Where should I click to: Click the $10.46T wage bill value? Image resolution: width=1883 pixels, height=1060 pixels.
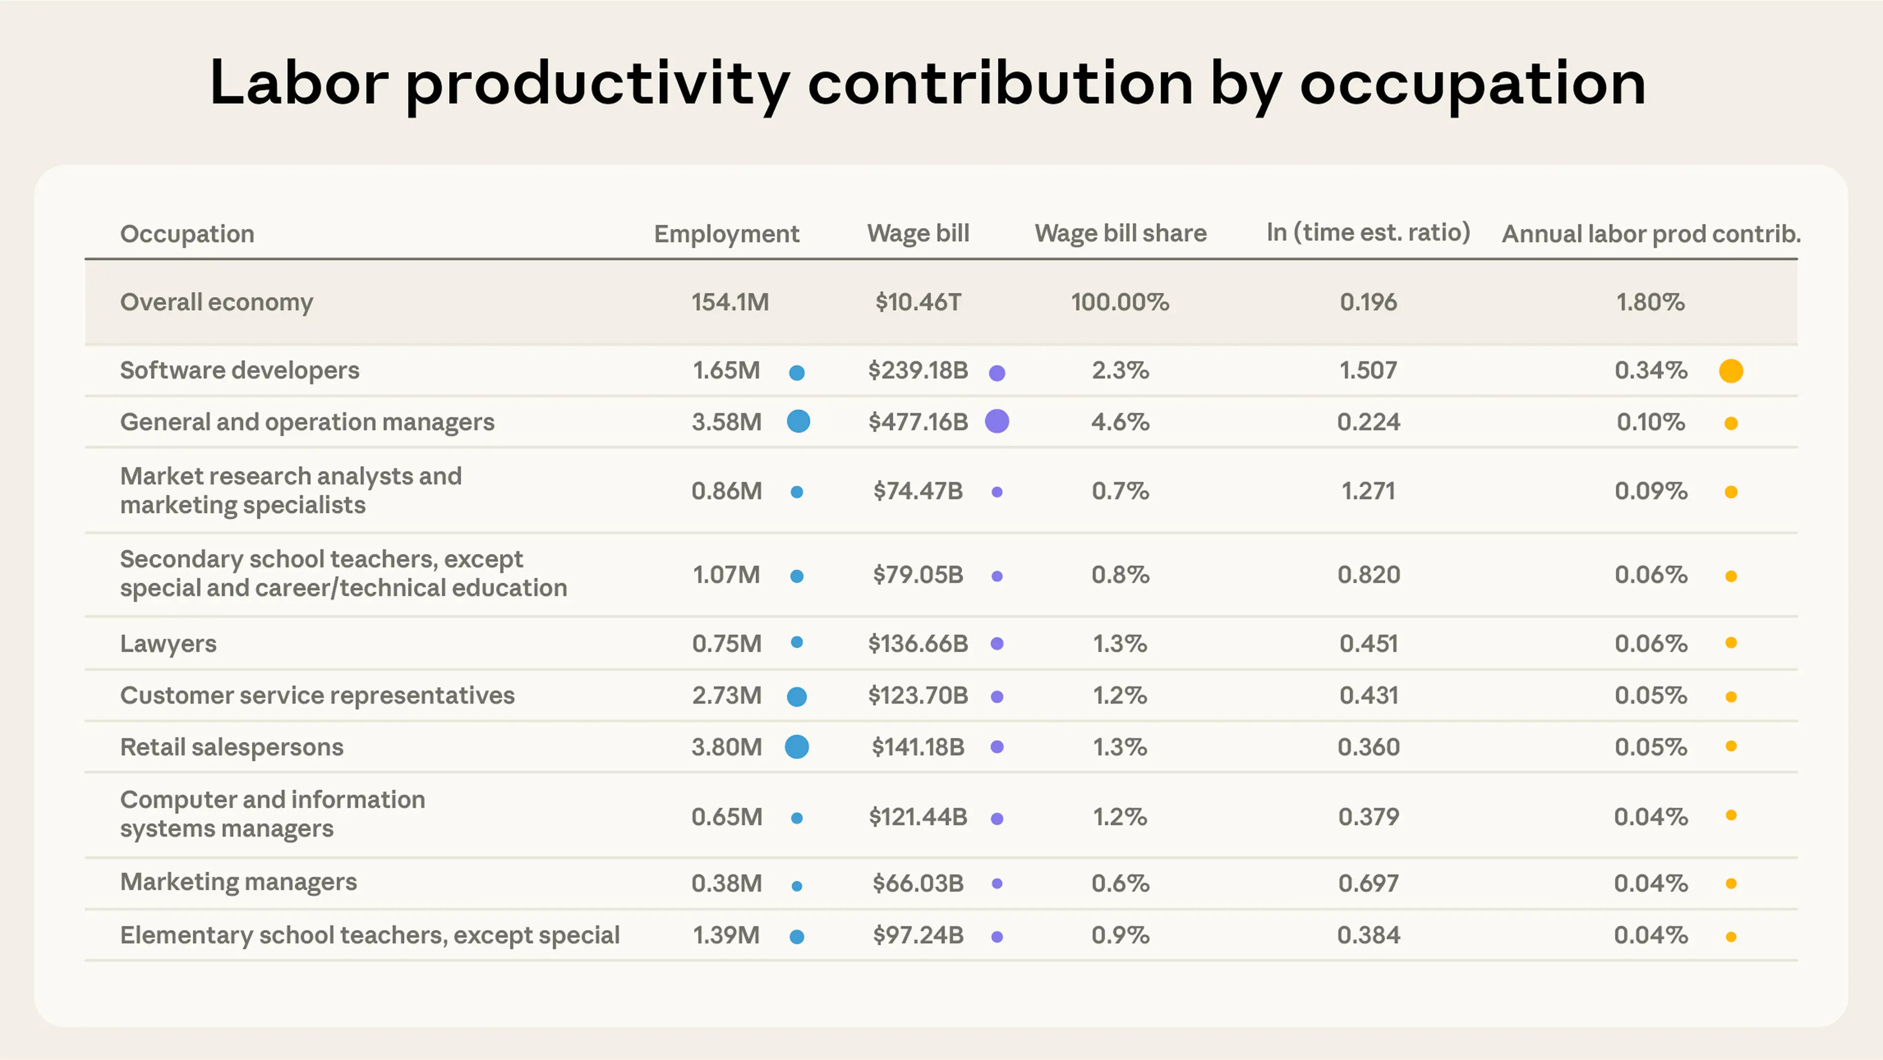coord(918,302)
